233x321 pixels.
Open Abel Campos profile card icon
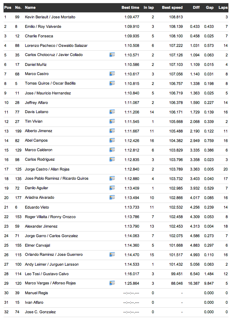(112, 141)
